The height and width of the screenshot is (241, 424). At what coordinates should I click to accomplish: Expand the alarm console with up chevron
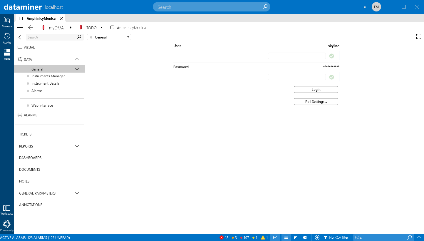click(x=419, y=237)
